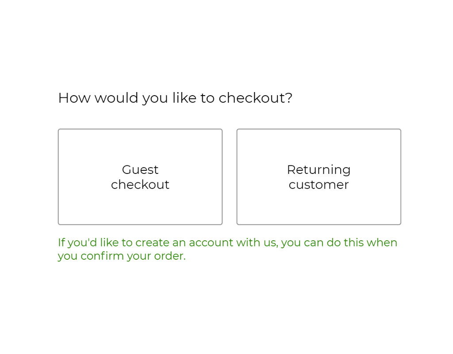Click the word "customer" in the right box
The width and height of the screenshot is (453, 354).
point(319,185)
